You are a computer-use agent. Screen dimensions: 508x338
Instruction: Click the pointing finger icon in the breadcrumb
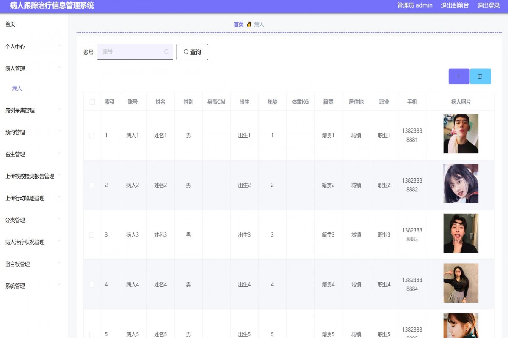click(249, 24)
